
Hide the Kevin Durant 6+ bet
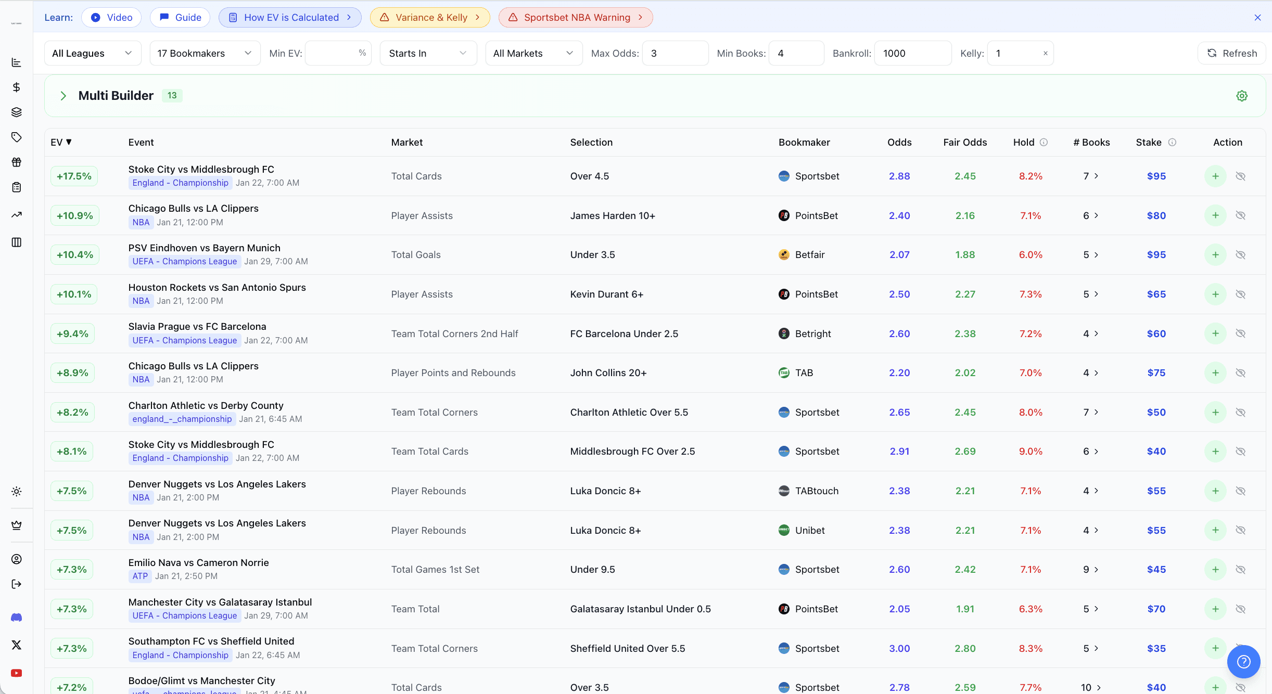1241,294
